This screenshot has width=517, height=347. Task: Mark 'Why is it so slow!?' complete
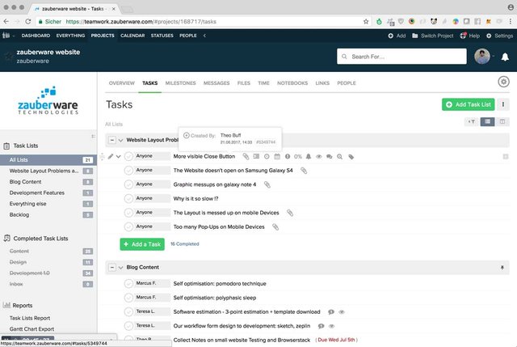[x=128, y=199]
